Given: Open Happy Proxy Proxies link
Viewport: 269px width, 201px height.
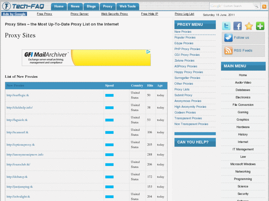Looking at the screenshot, I should (x=189, y=72).
